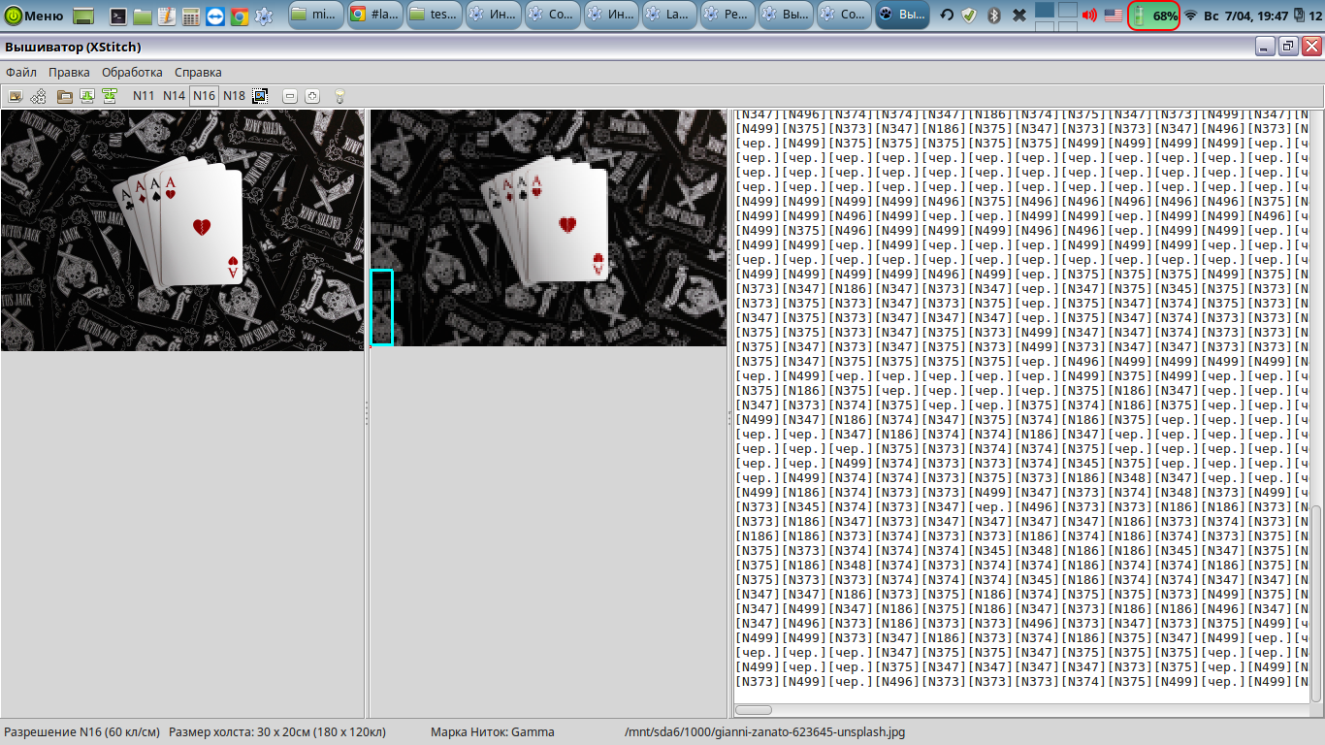Open the file manager panel launcher
This screenshot has width=1325, height=745.
[143, 16]
